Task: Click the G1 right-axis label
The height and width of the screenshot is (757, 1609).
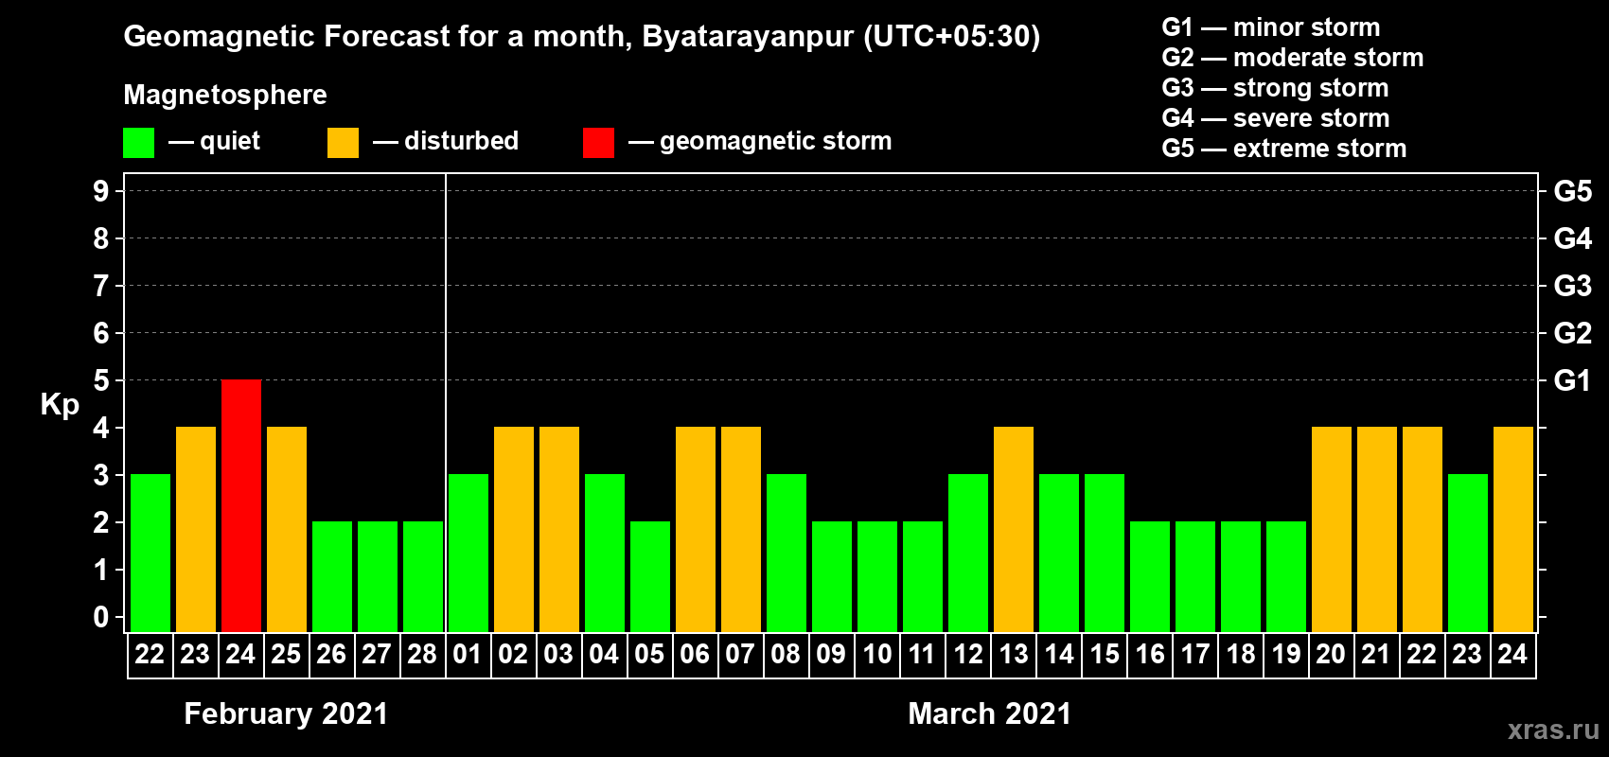Action: click(x=1573, y=380)
